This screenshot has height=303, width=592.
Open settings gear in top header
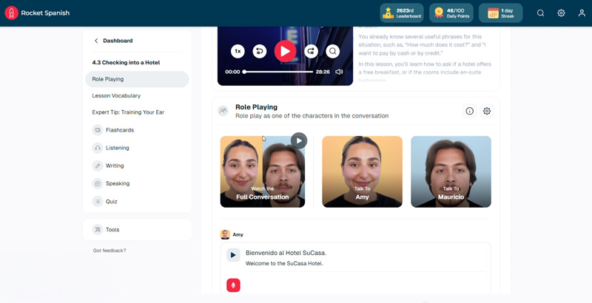tap(561, 13)
